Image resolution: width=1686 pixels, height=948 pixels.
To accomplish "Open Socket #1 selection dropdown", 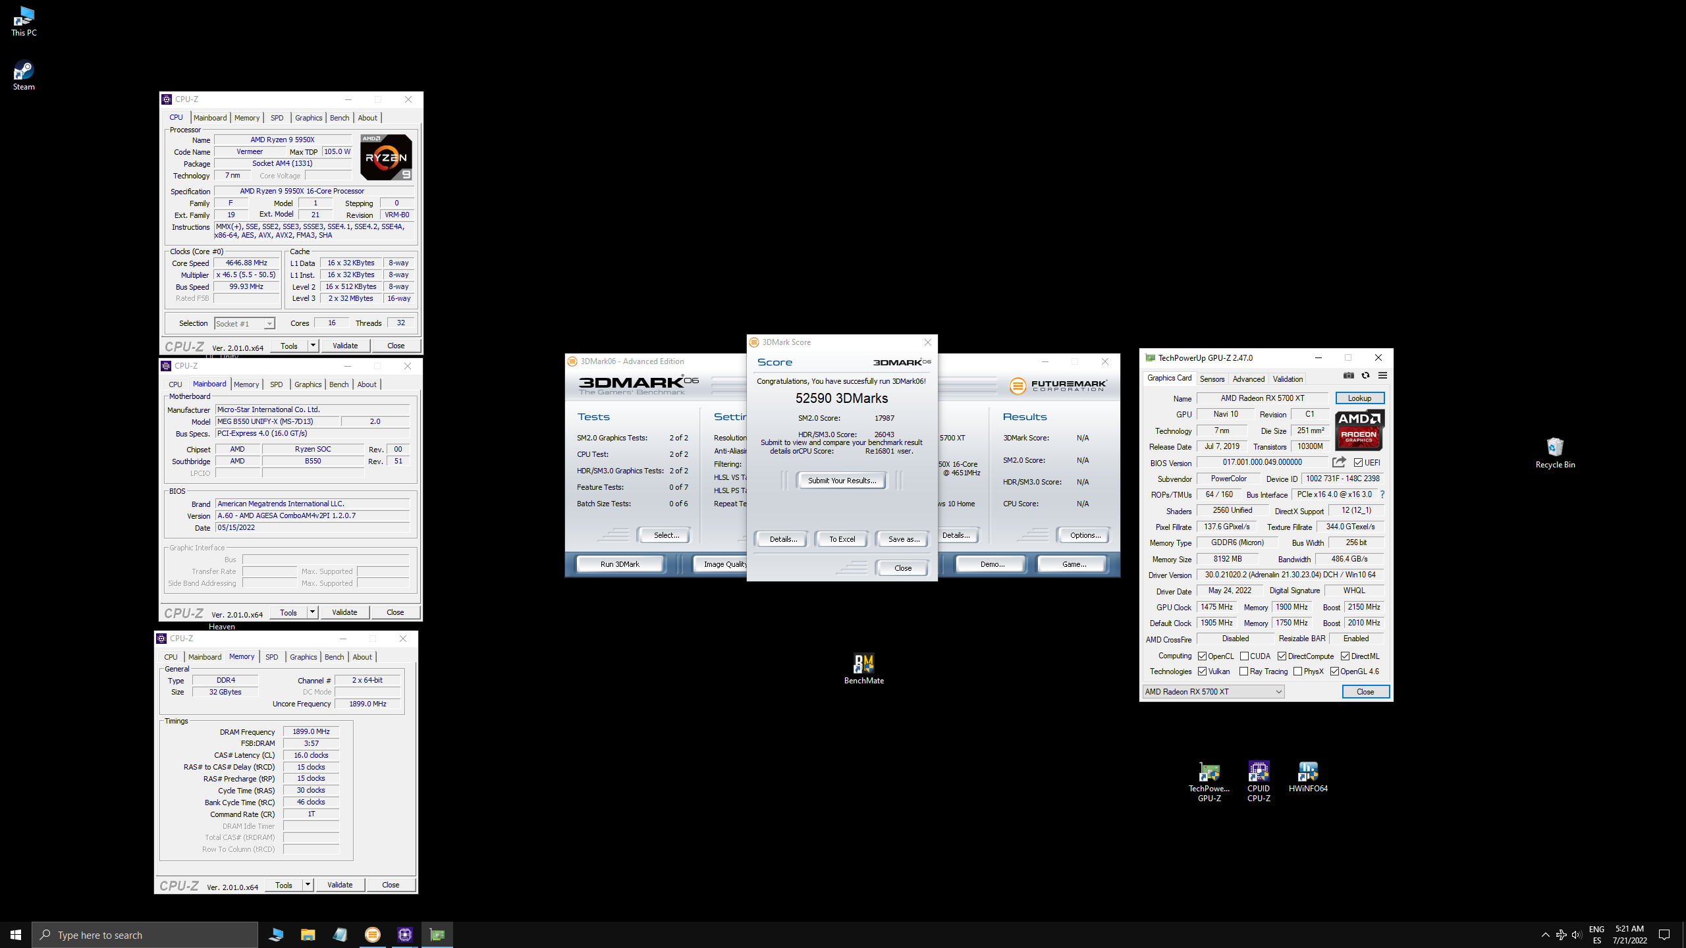I will 244,323.
